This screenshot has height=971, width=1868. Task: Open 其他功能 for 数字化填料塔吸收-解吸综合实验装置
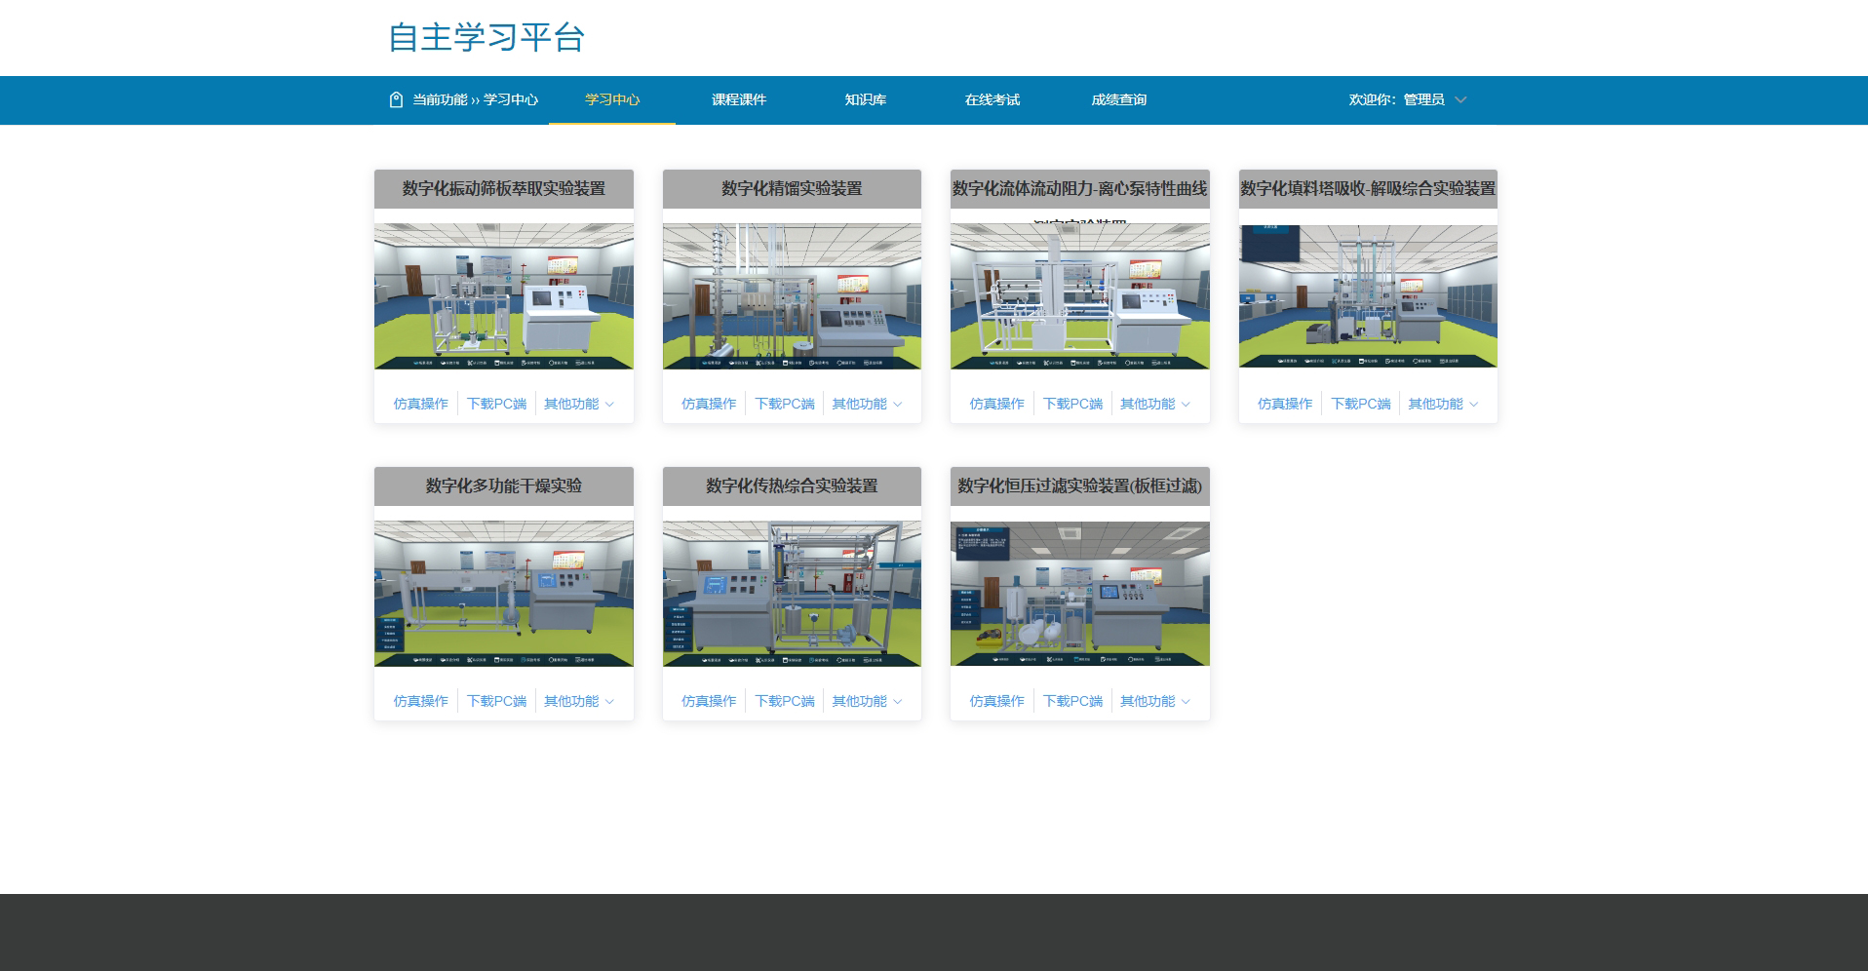pos(1442,404)
